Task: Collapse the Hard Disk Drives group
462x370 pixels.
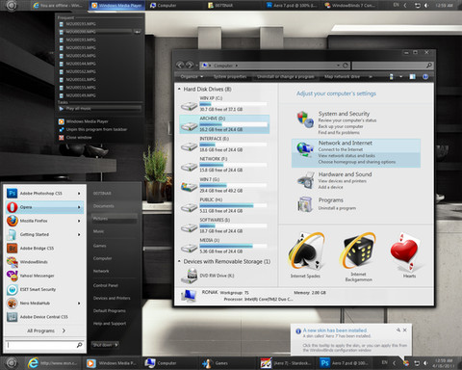Action: [x=179, y=89]
